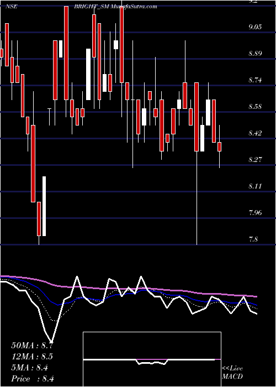Viewport: 276px width, 387px height.
Task: Click the 8.89 price axis label
Action: tap(255, 53)
